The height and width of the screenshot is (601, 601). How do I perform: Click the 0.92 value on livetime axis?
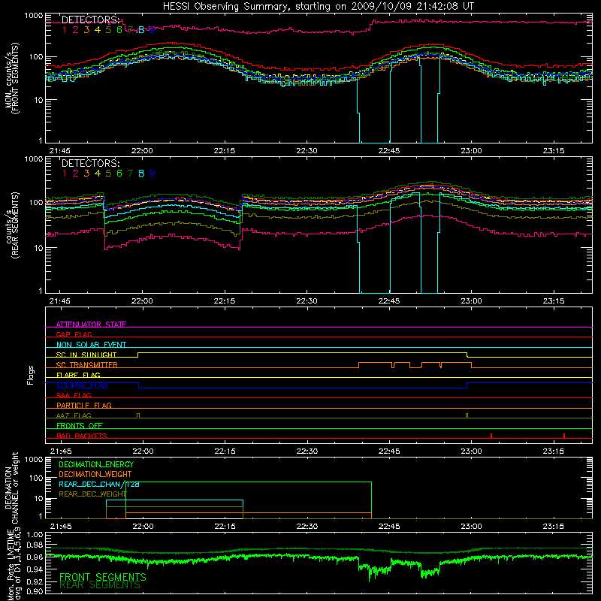point(35,581)
